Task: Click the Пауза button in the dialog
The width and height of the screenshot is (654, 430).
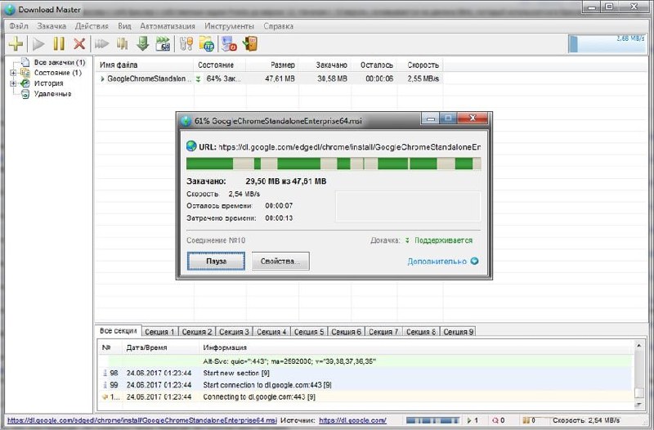Action: [x=216, y=261]
